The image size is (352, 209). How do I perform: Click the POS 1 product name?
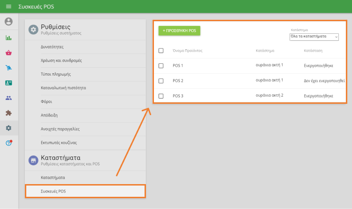[178, 66]
